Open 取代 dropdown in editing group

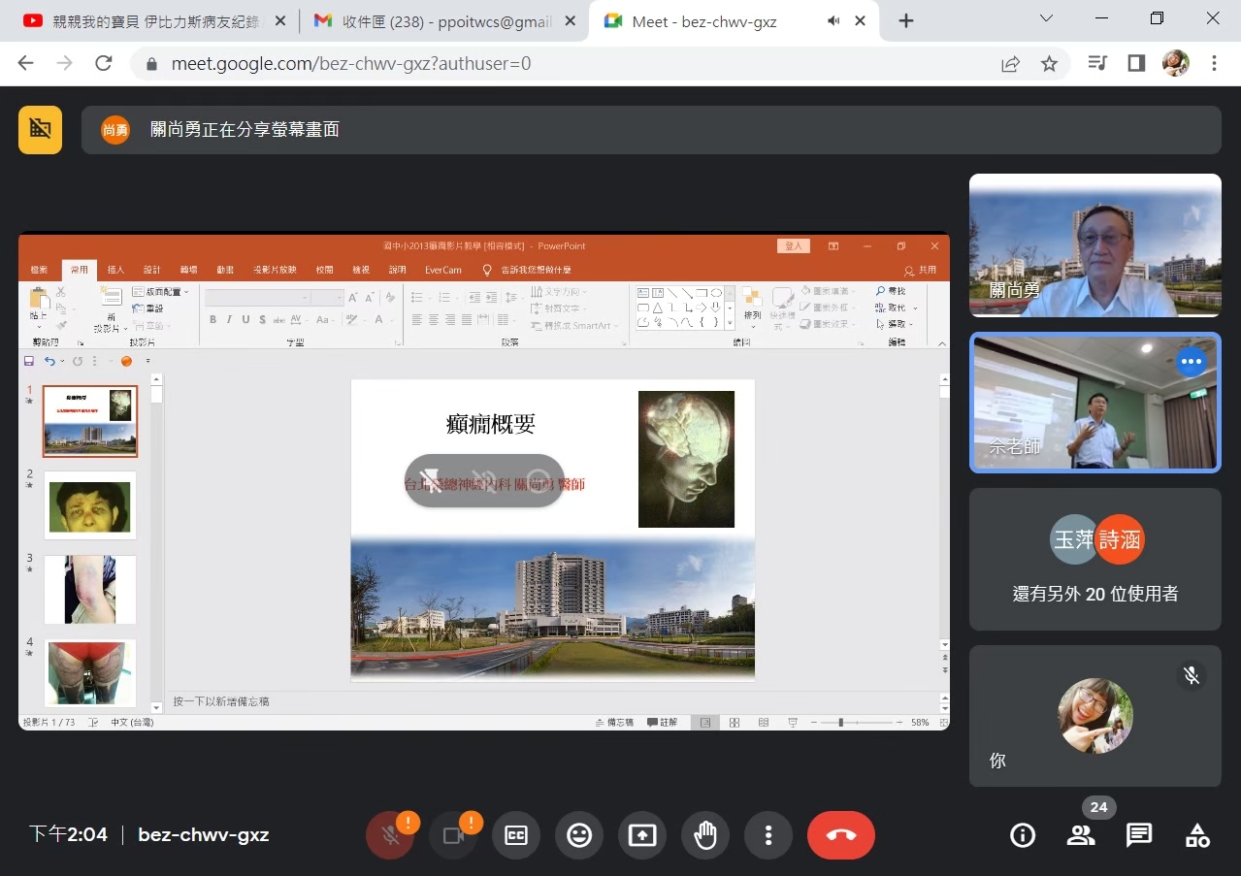(x=897, y=308)
